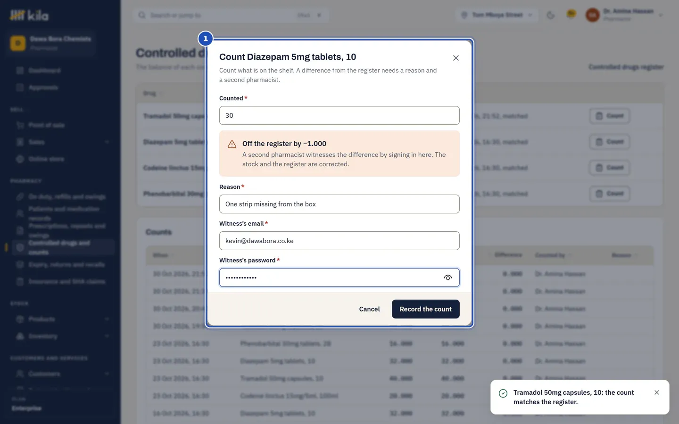Click the Point of sale cart icon
Image resolution: width=679 pixels, height=424 pixels.
tap(20, 125)
